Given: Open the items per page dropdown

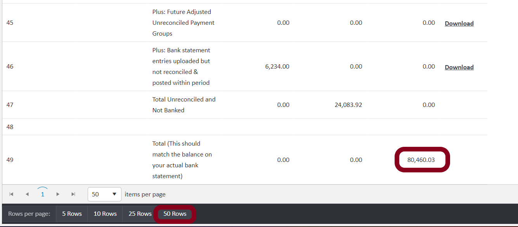Looking at the screenshot, I should coord(105,194).
